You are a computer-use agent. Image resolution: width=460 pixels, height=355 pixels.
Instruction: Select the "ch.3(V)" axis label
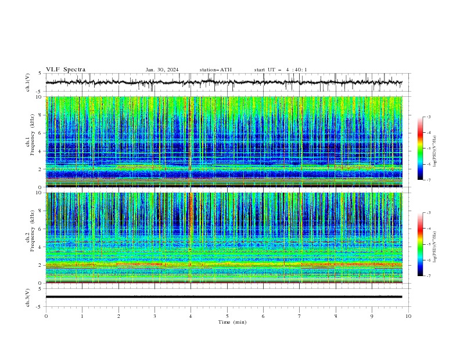(28, 298)
